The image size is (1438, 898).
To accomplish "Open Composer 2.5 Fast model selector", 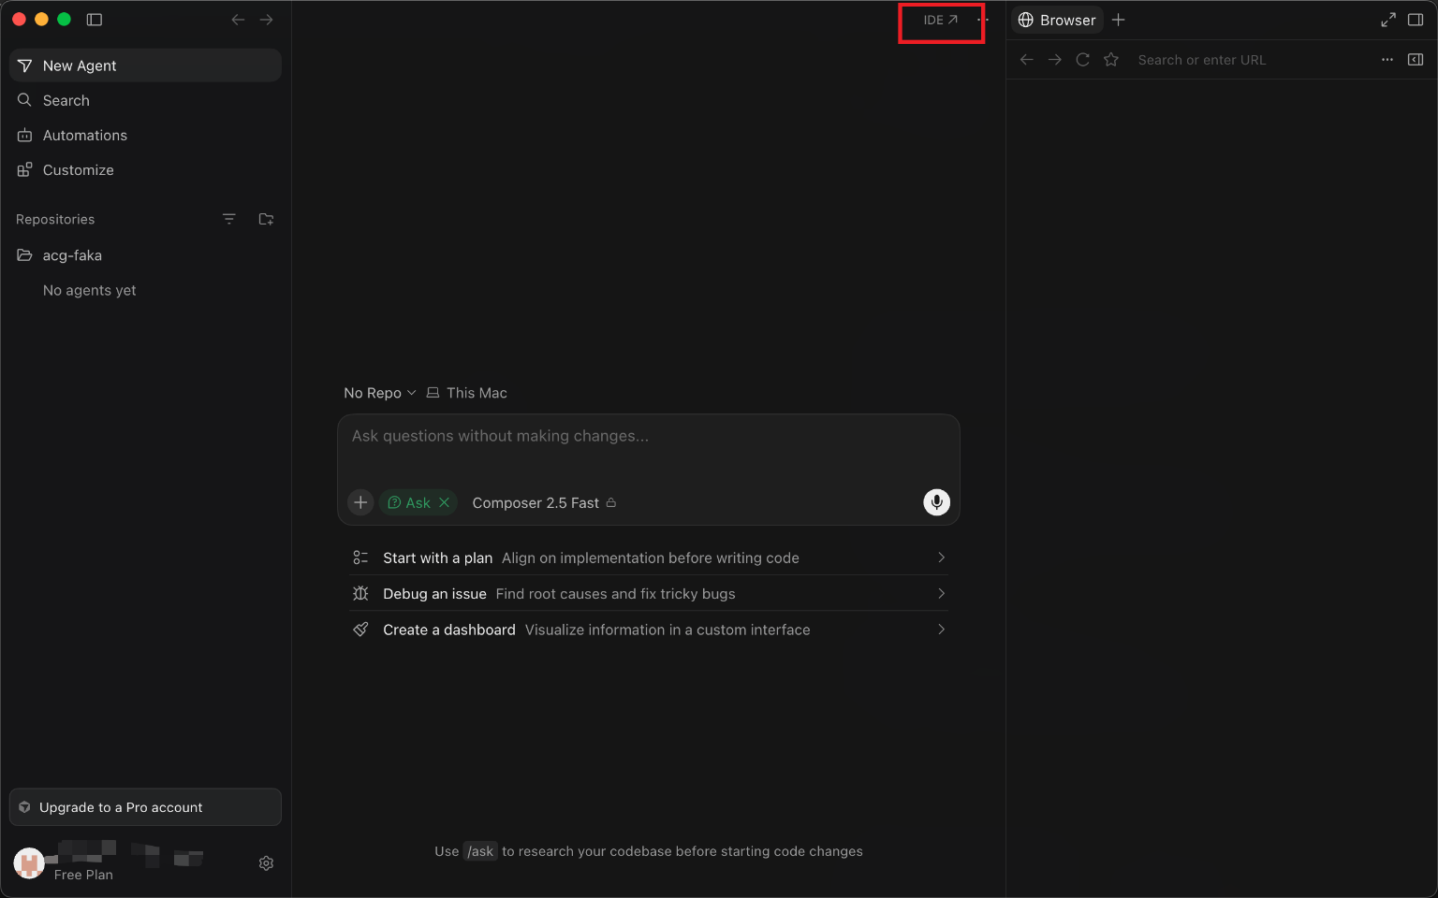I will [544, 502].
